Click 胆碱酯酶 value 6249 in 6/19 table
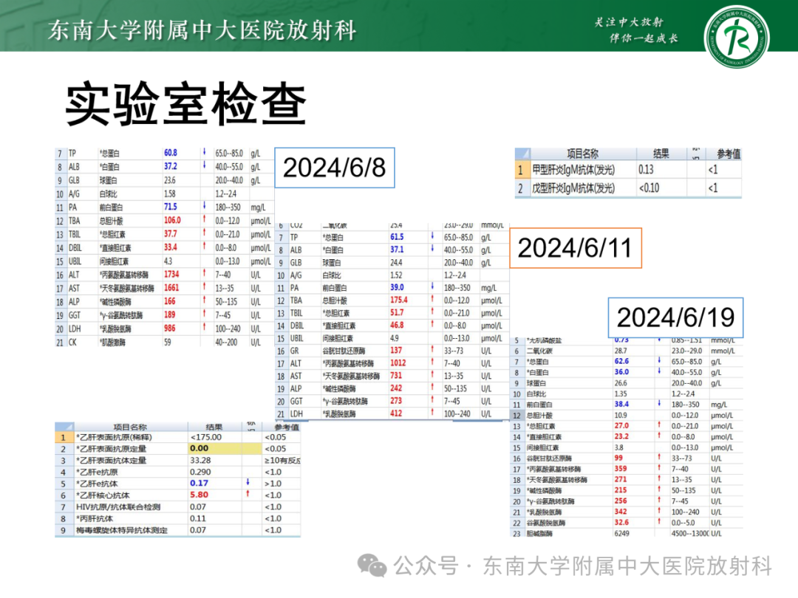Viewport: 798px width, 598px height. click(x=621, y=534)
